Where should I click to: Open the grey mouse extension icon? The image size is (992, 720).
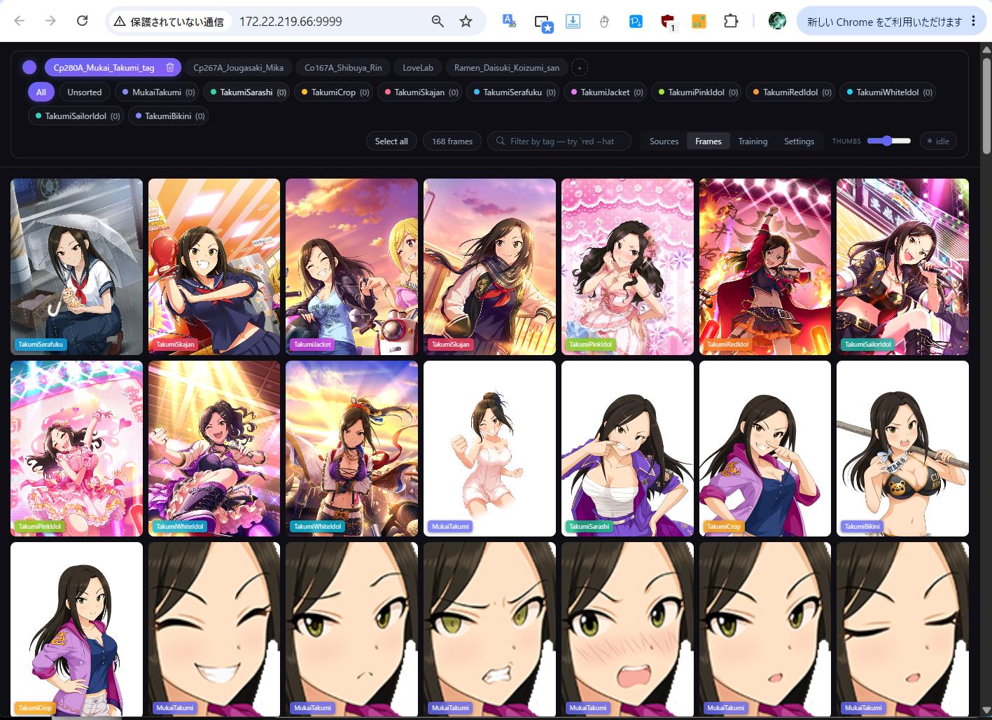click(x=604, y=22)
